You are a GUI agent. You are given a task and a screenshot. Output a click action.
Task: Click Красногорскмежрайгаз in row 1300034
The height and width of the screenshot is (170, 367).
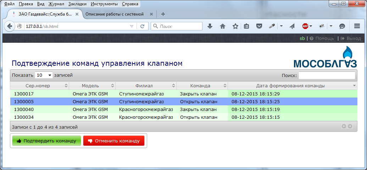[146, 117]
